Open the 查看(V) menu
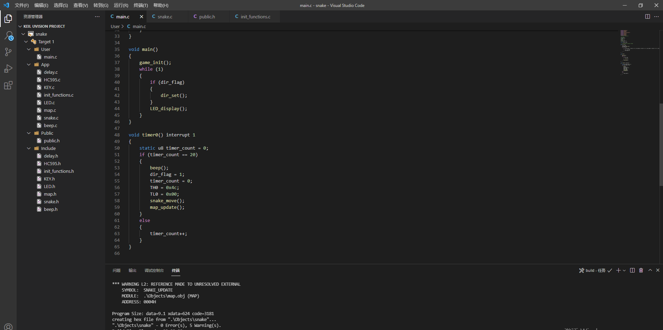Screen dimensions: 663x330 pyautogui.click(x=81, y=5)
